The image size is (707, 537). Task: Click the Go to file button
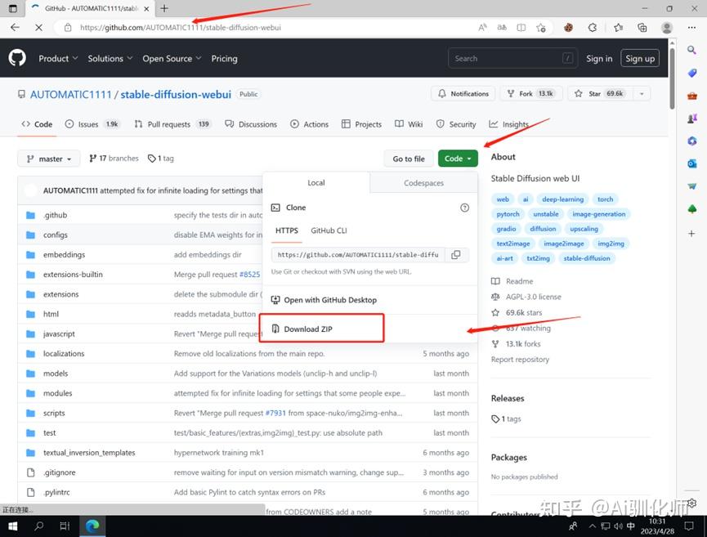[x=409, y=159]
